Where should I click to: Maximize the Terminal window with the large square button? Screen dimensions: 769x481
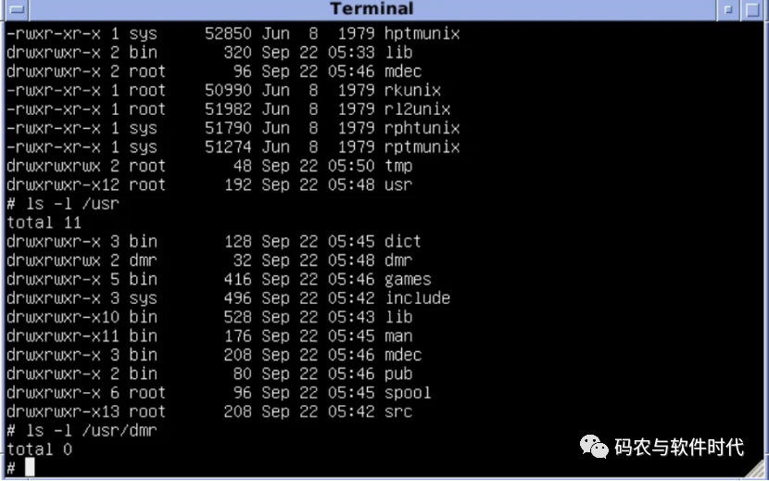[x=753, y=9]
